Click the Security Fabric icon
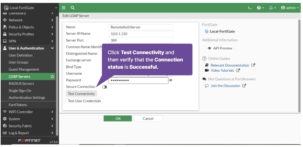 pos(5,126)
